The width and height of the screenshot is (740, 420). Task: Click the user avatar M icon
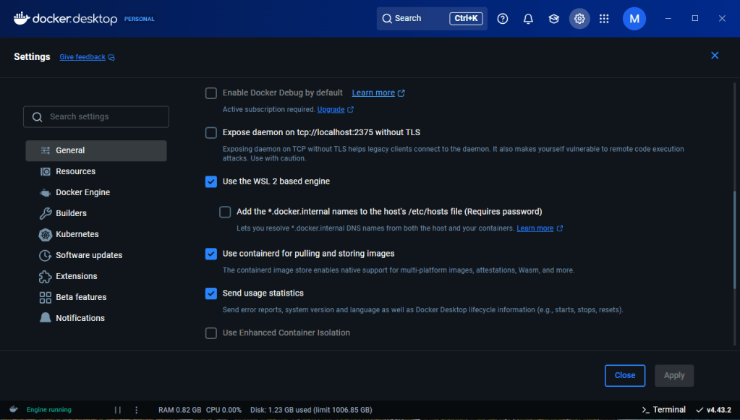tap(634, 19)
